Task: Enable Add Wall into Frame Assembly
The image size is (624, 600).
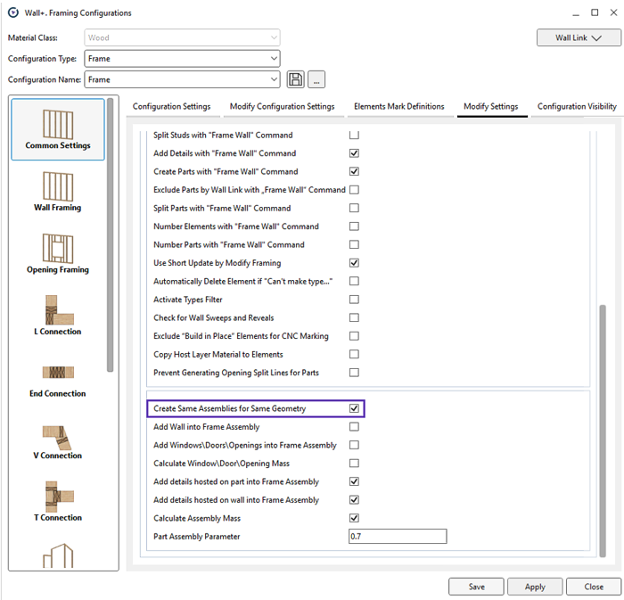Action: (354, 427)
